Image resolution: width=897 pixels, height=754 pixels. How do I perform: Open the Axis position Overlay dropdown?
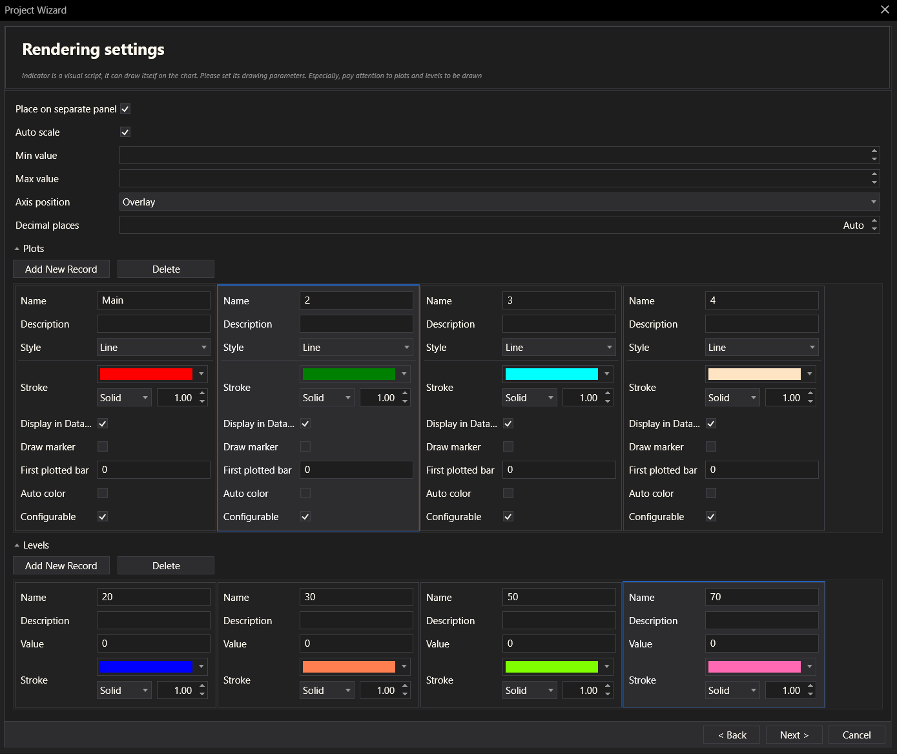point(499,202)
